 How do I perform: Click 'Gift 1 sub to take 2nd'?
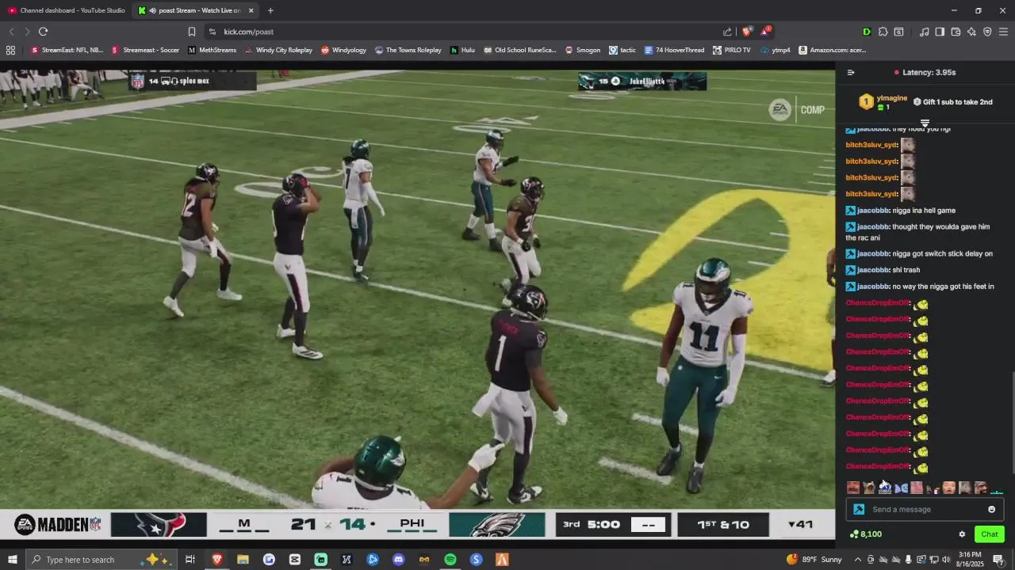tap(952, 102)
